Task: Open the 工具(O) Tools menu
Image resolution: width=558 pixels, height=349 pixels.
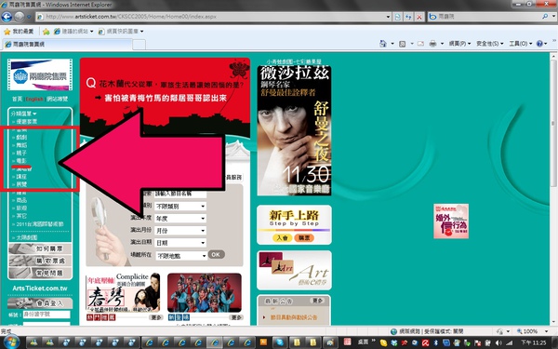Action: coord(520,44)
